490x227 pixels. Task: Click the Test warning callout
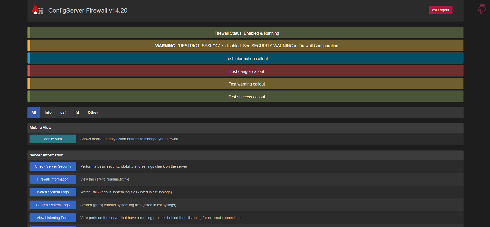click(246, 83)
